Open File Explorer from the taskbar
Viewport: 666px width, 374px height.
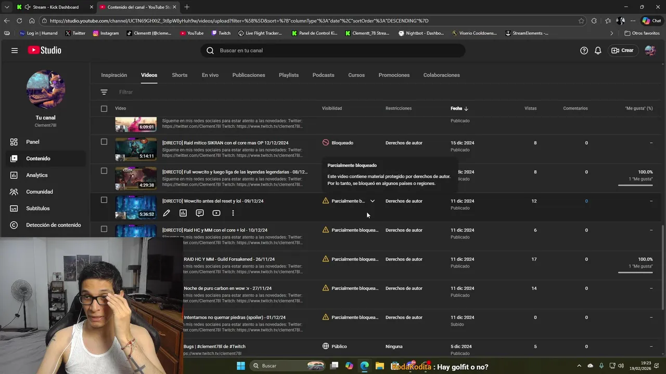380,366
